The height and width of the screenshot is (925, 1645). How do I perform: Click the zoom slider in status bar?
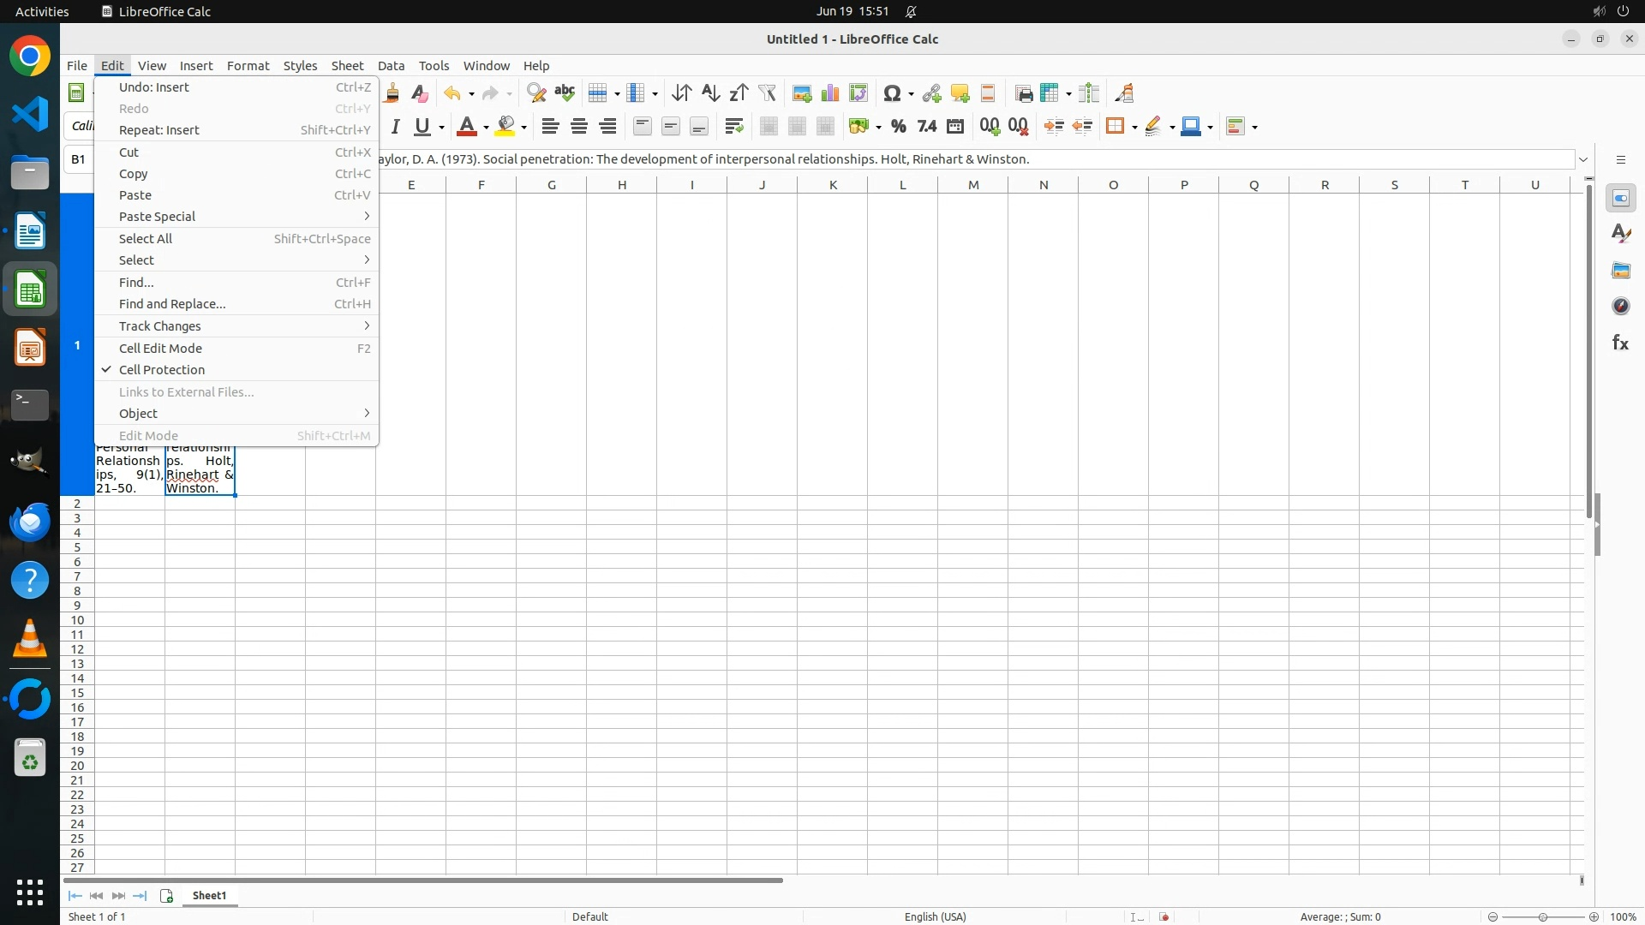click(x=1542, y=917)
